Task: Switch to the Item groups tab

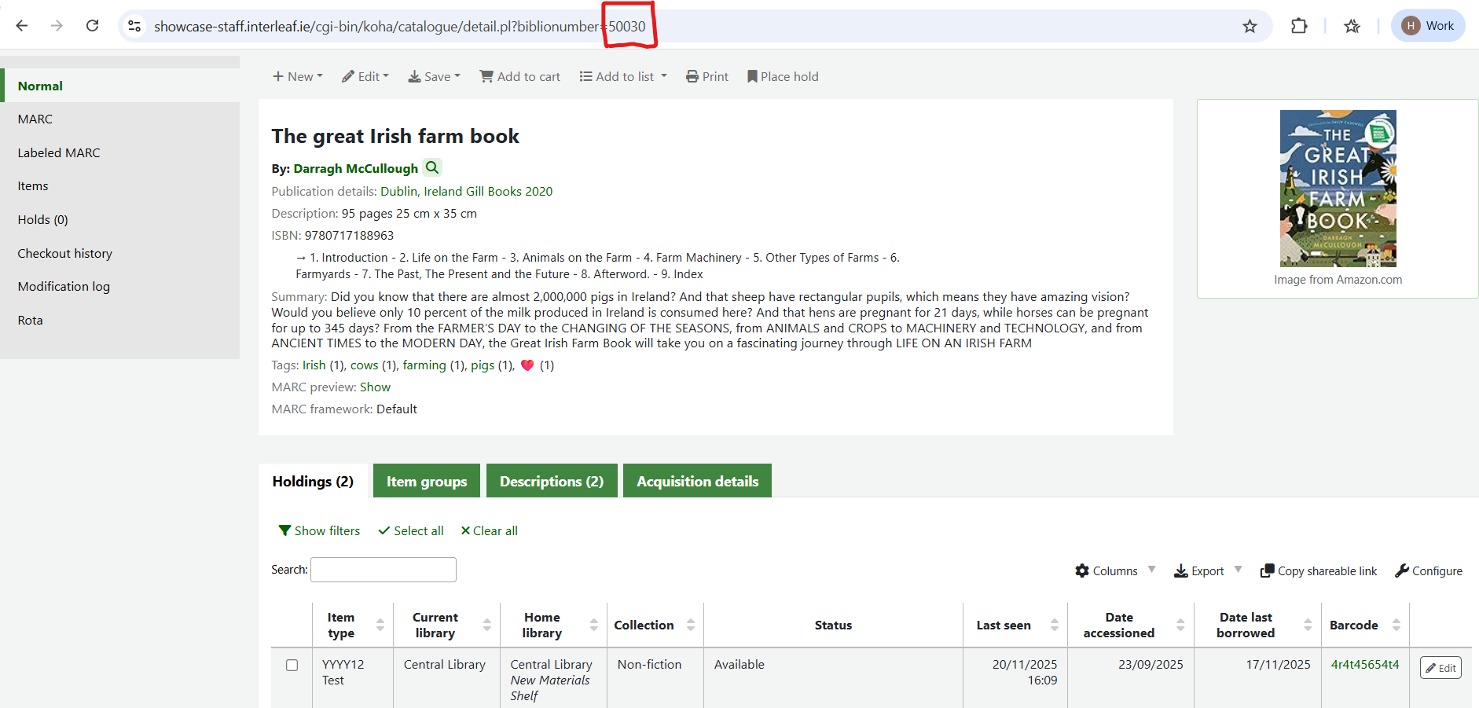Action: tap(427, 481)
